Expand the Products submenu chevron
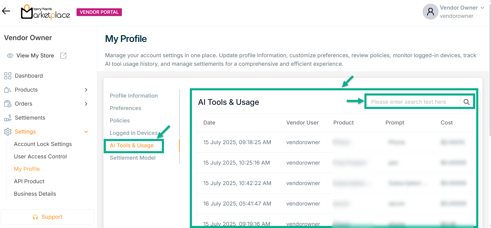The height and width of the screenshot is (228, 491). (86, 90)
